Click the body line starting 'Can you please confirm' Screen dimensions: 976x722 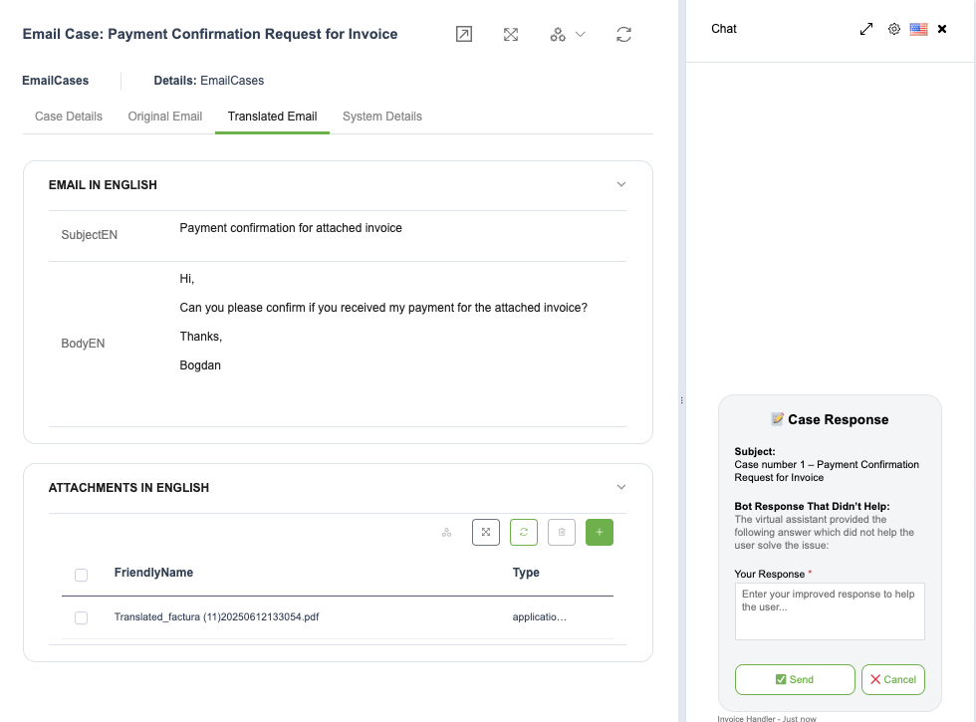tap(383, 308)
